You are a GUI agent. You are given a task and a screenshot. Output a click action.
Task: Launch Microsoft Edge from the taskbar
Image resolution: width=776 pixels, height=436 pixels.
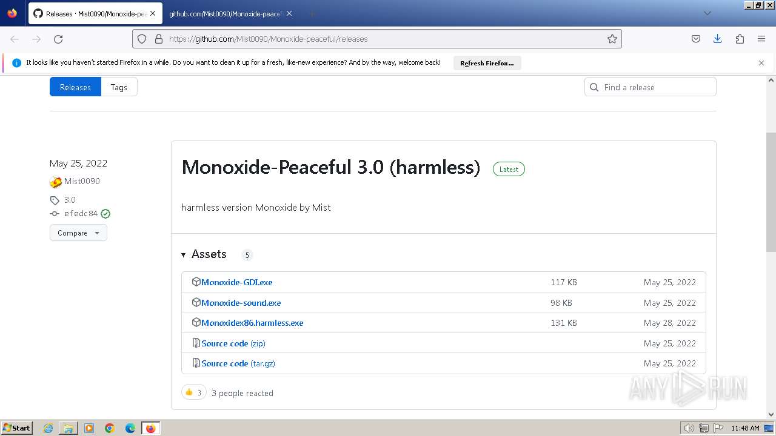pyautogui.click(x=130, y=428)
